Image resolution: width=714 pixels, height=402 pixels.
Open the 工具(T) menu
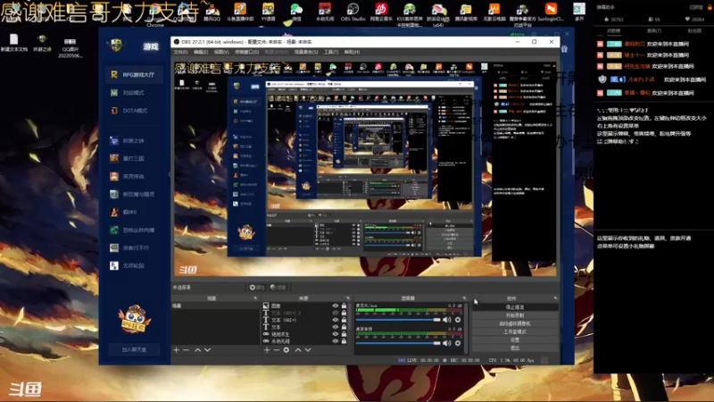pos(331,52)
